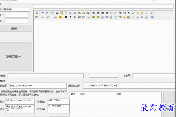Insert a map image
The width and height of the screenshot is (177, 117).
click(129, 17)
